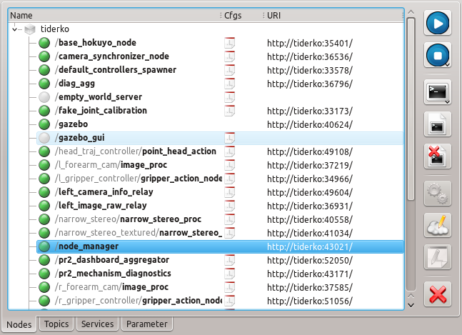
Task: Select the /empty_world_server node
Action: (100, 97)
